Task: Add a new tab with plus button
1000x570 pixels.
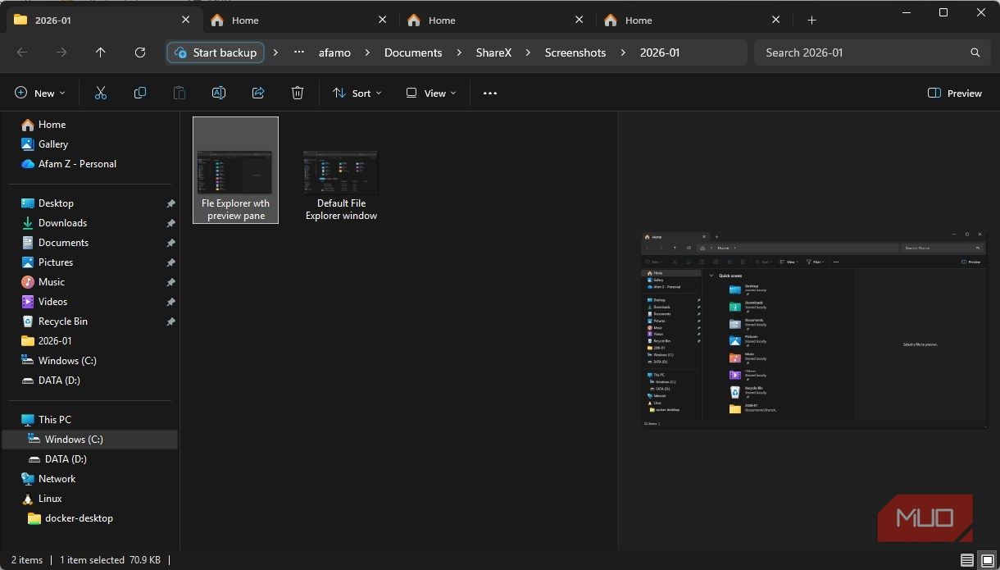Action: tap(811, 20)
